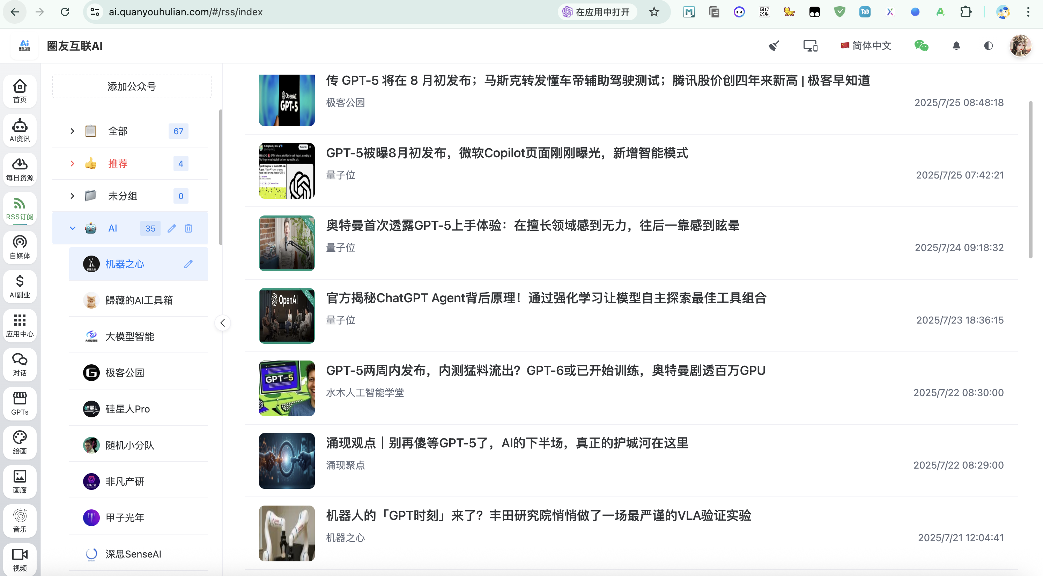Select the RSS订阅 sidebar icon
Image resolution: width=1043 pixels, height=576 pixels.
point(20,208)
